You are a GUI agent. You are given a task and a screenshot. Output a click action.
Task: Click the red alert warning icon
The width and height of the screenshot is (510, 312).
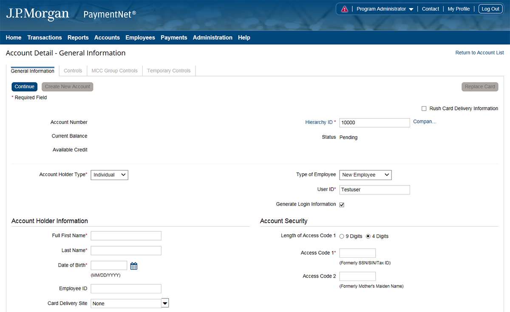point(345,9)
